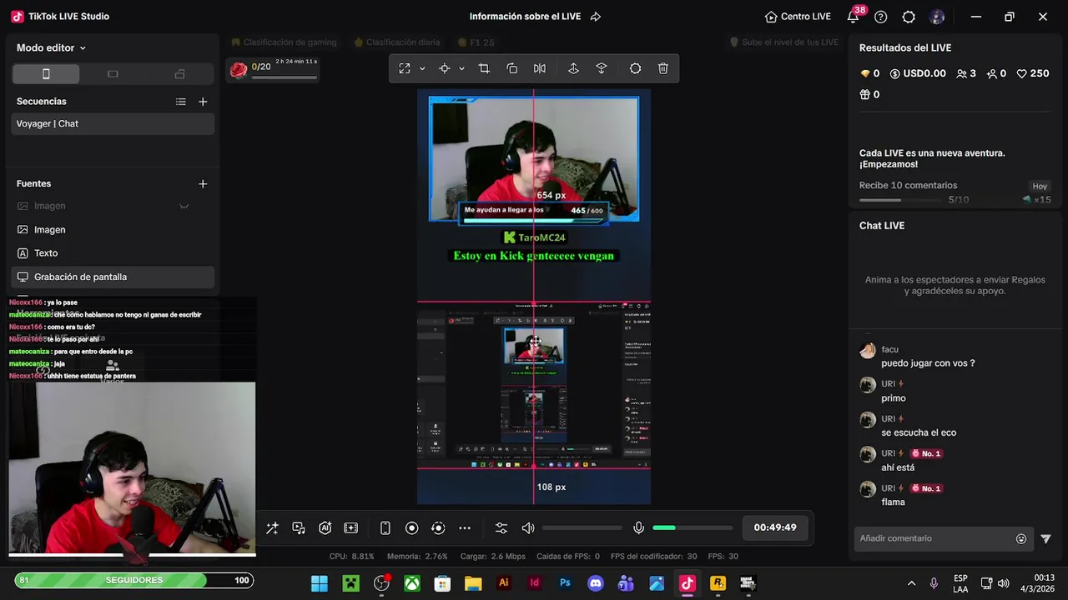This screenshot has height=600, width=1068.
Task: Select the Grabación de pantalla source
Action: pyautogui.click(x=113, y=277)
